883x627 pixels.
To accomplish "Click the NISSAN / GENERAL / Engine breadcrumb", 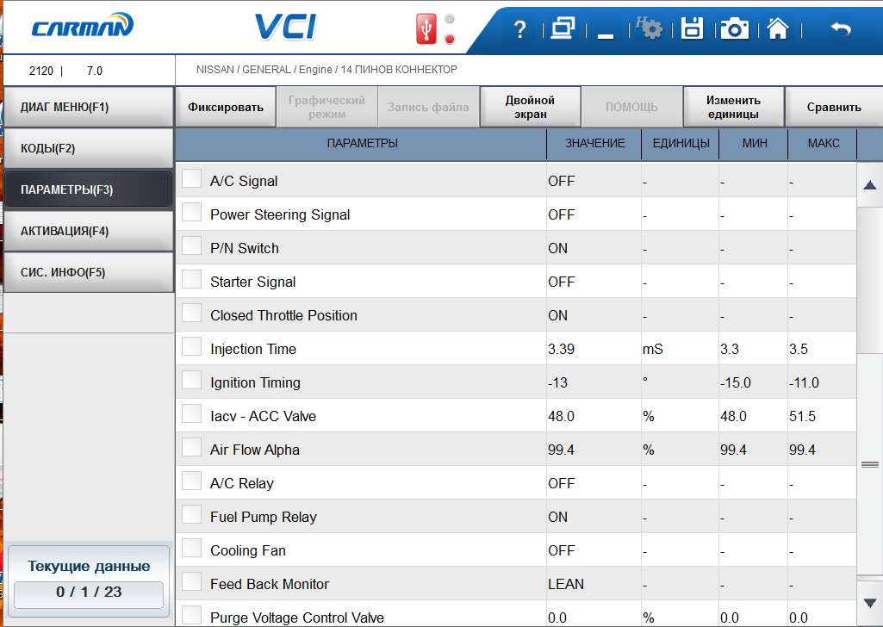I will click(326, 69).
